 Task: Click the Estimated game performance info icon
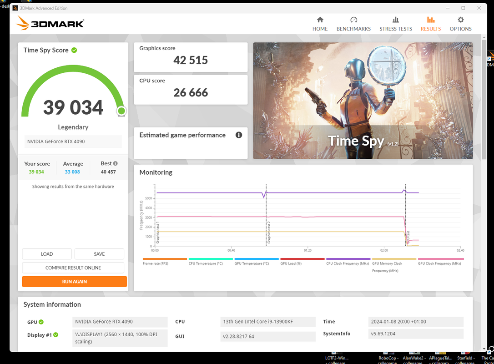239,135
